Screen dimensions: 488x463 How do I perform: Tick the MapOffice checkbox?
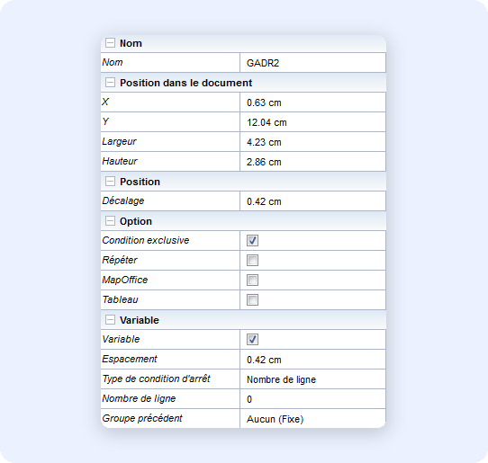[x=252, y=280]
